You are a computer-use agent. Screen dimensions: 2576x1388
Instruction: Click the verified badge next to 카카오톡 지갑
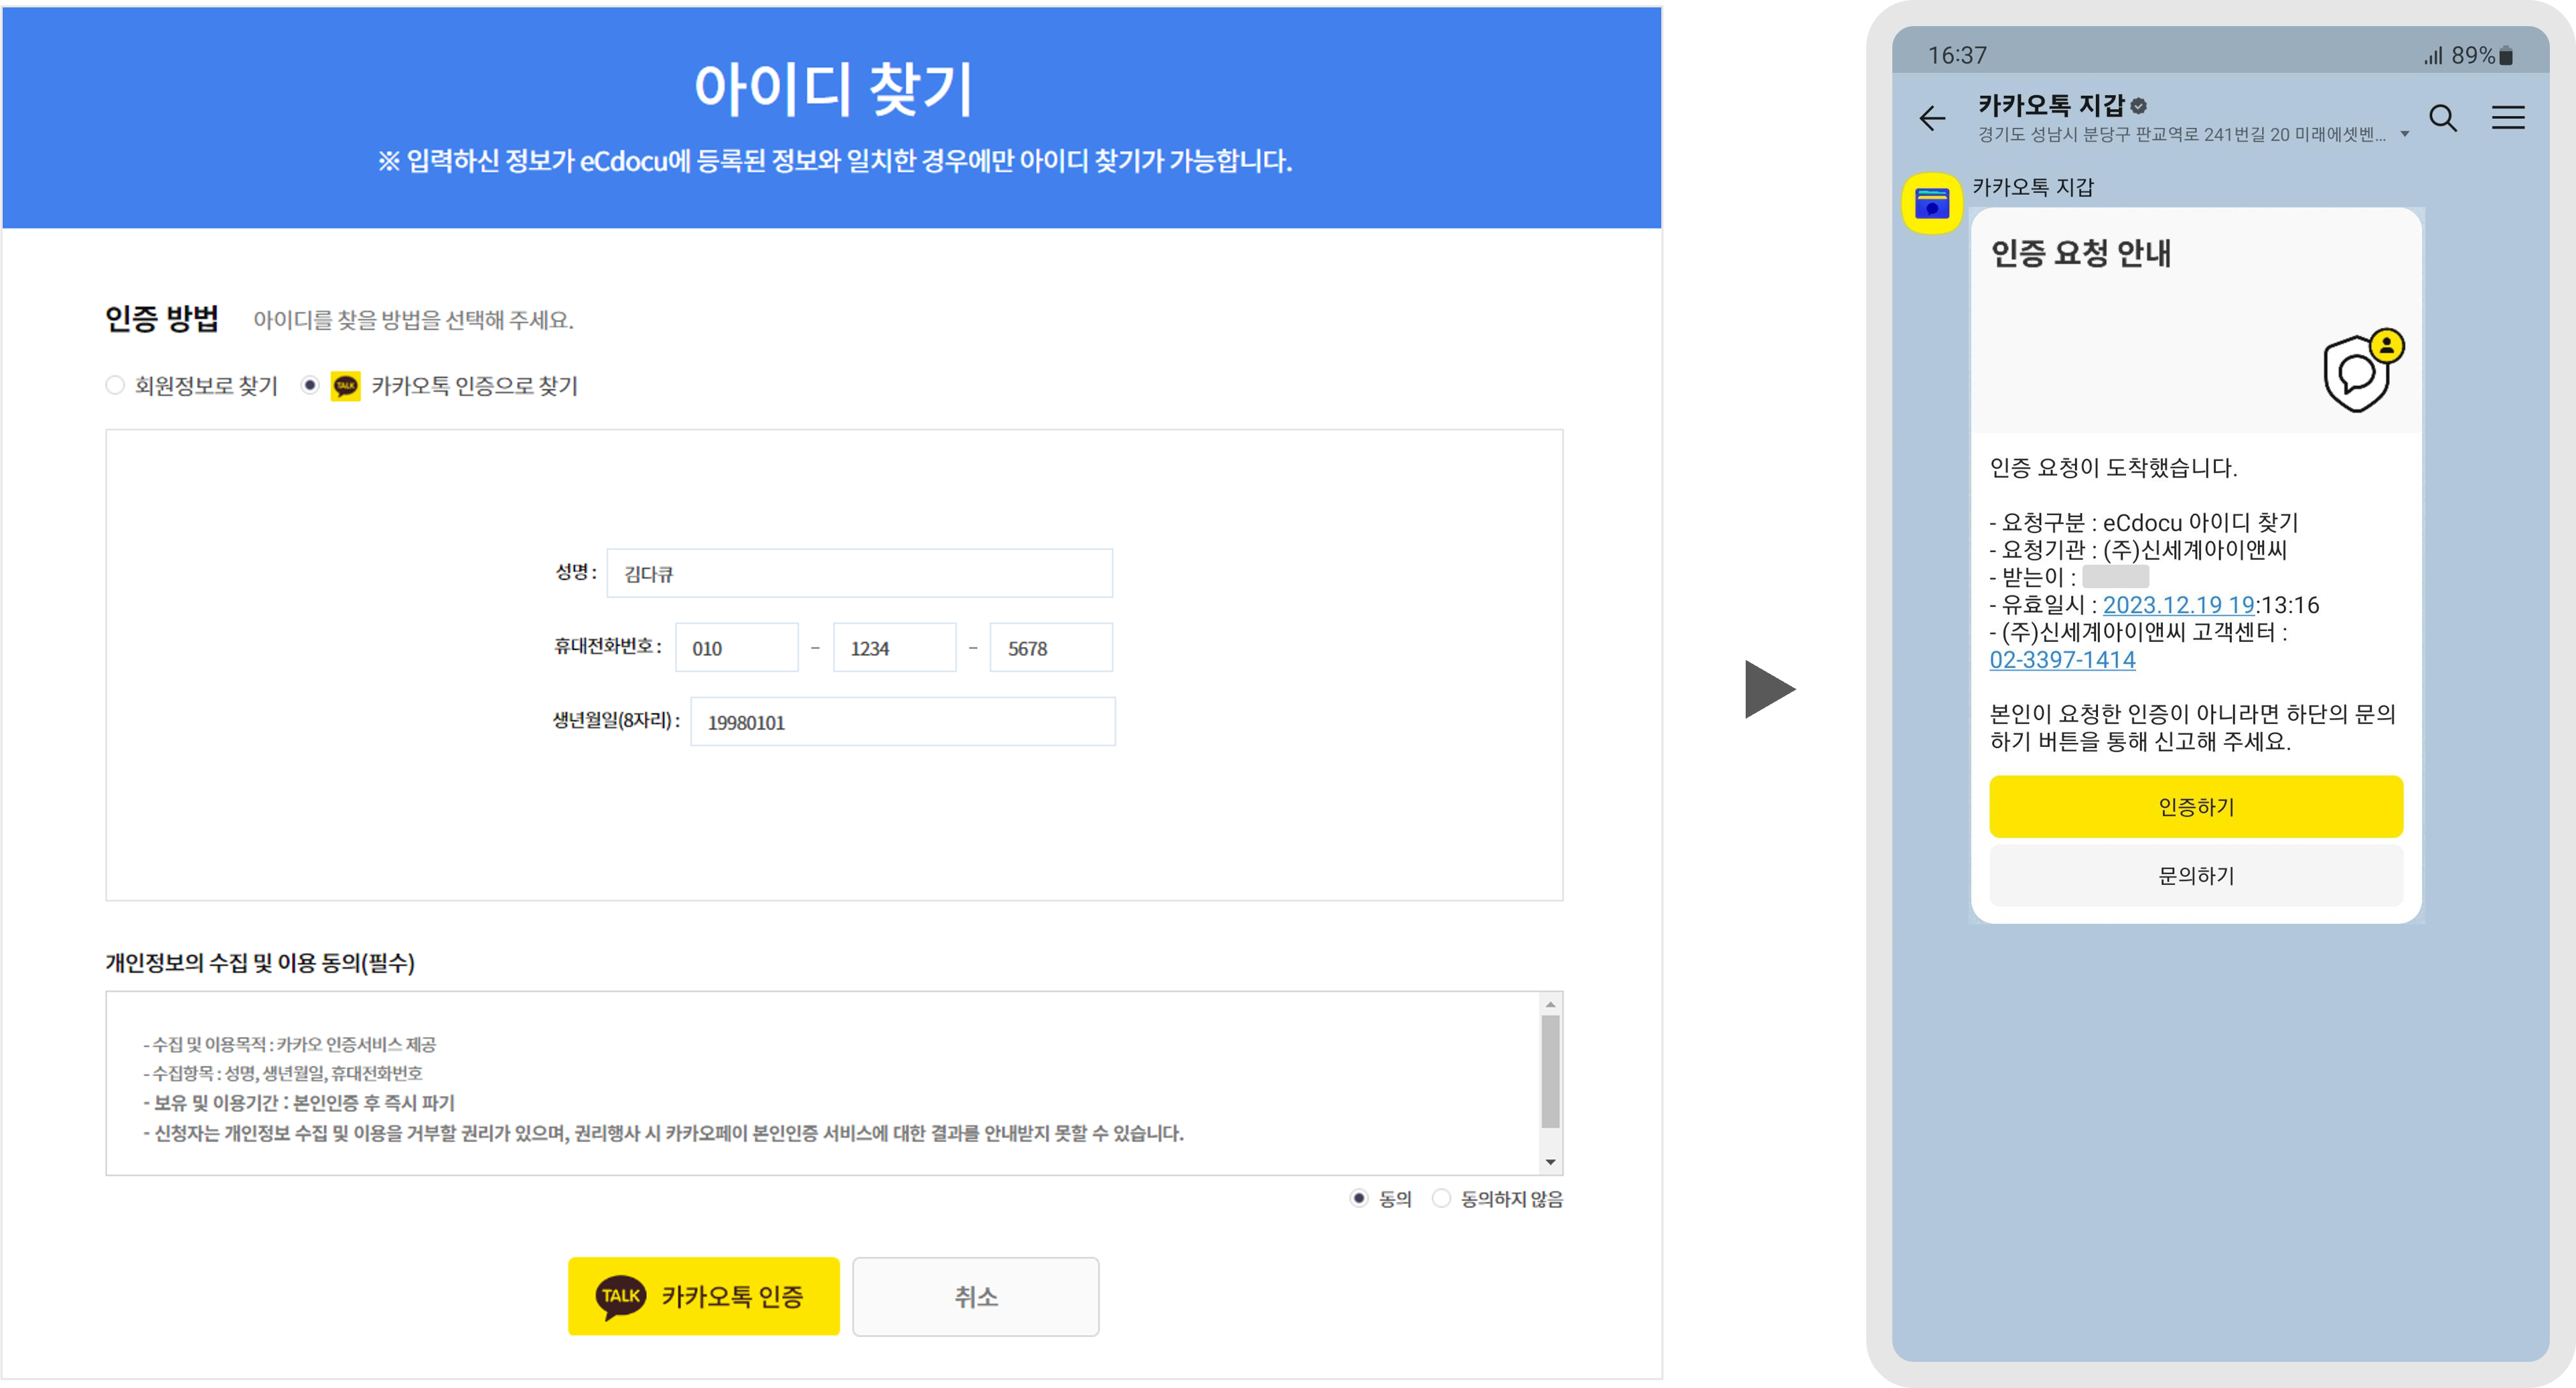click(2139, 106)
